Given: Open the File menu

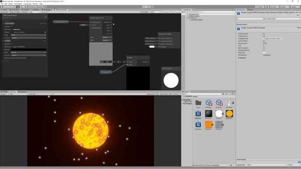Looking at the screenshot, I should 2,4.
